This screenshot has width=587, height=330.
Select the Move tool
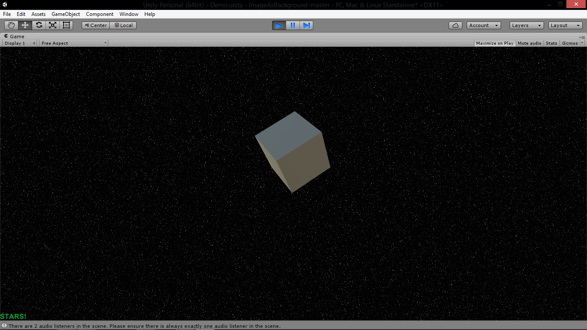pos(25,25)
